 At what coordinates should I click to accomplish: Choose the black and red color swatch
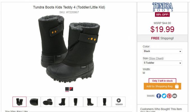pyautogui.click(x=71, y=89)
